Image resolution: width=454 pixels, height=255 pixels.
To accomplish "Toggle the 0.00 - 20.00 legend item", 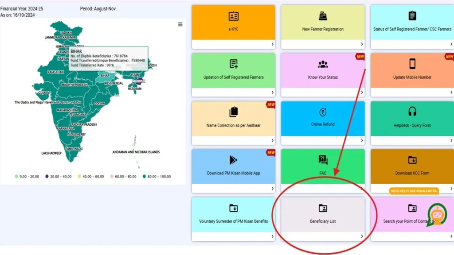I will tap(27, 176).
